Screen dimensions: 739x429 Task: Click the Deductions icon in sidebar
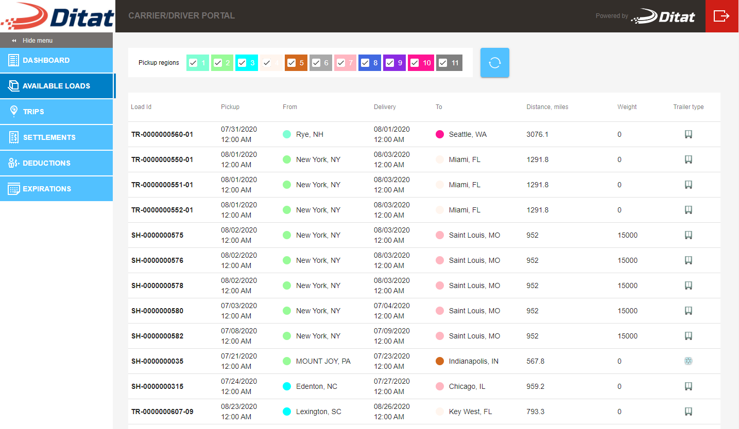pyautogui.click(x=14, y=163)
